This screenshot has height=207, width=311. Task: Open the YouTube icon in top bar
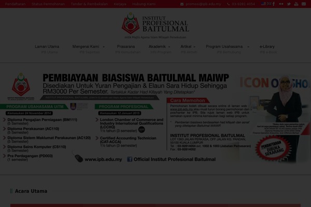coord(296,4)
